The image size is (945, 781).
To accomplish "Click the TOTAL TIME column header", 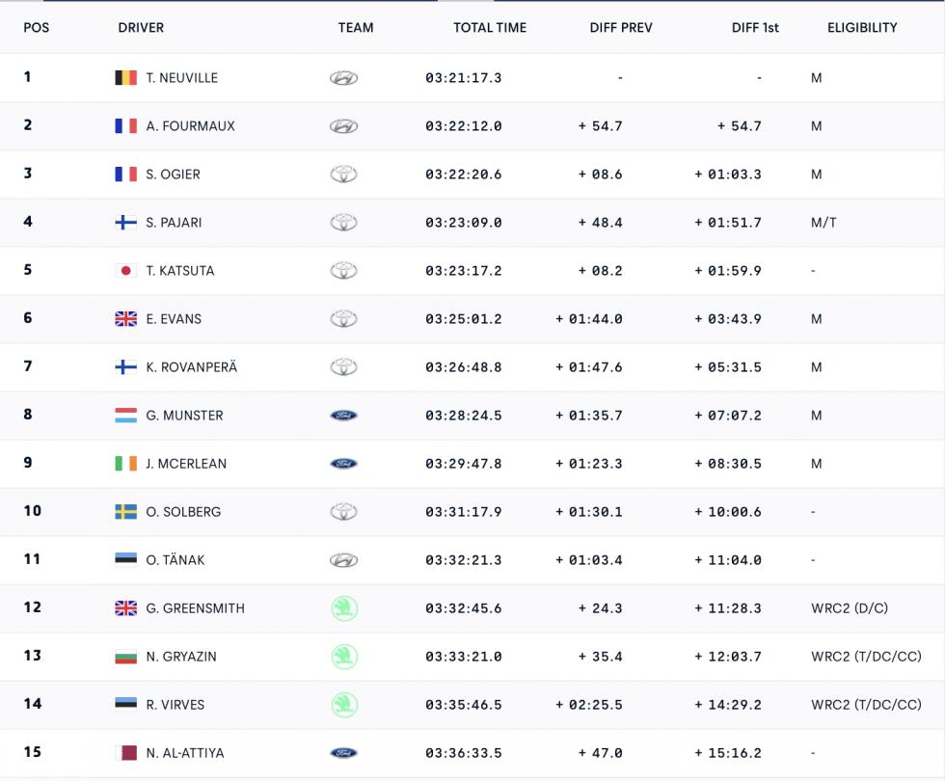I will [x=490, y=28].
